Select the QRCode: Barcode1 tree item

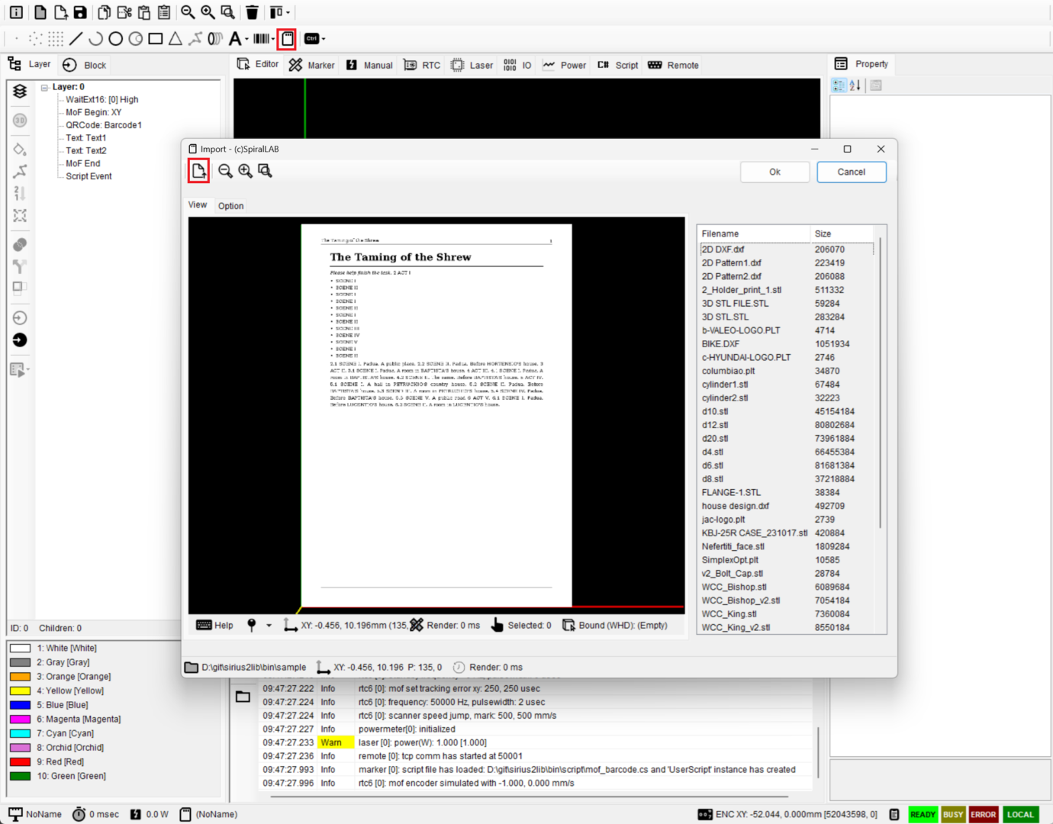104,125
